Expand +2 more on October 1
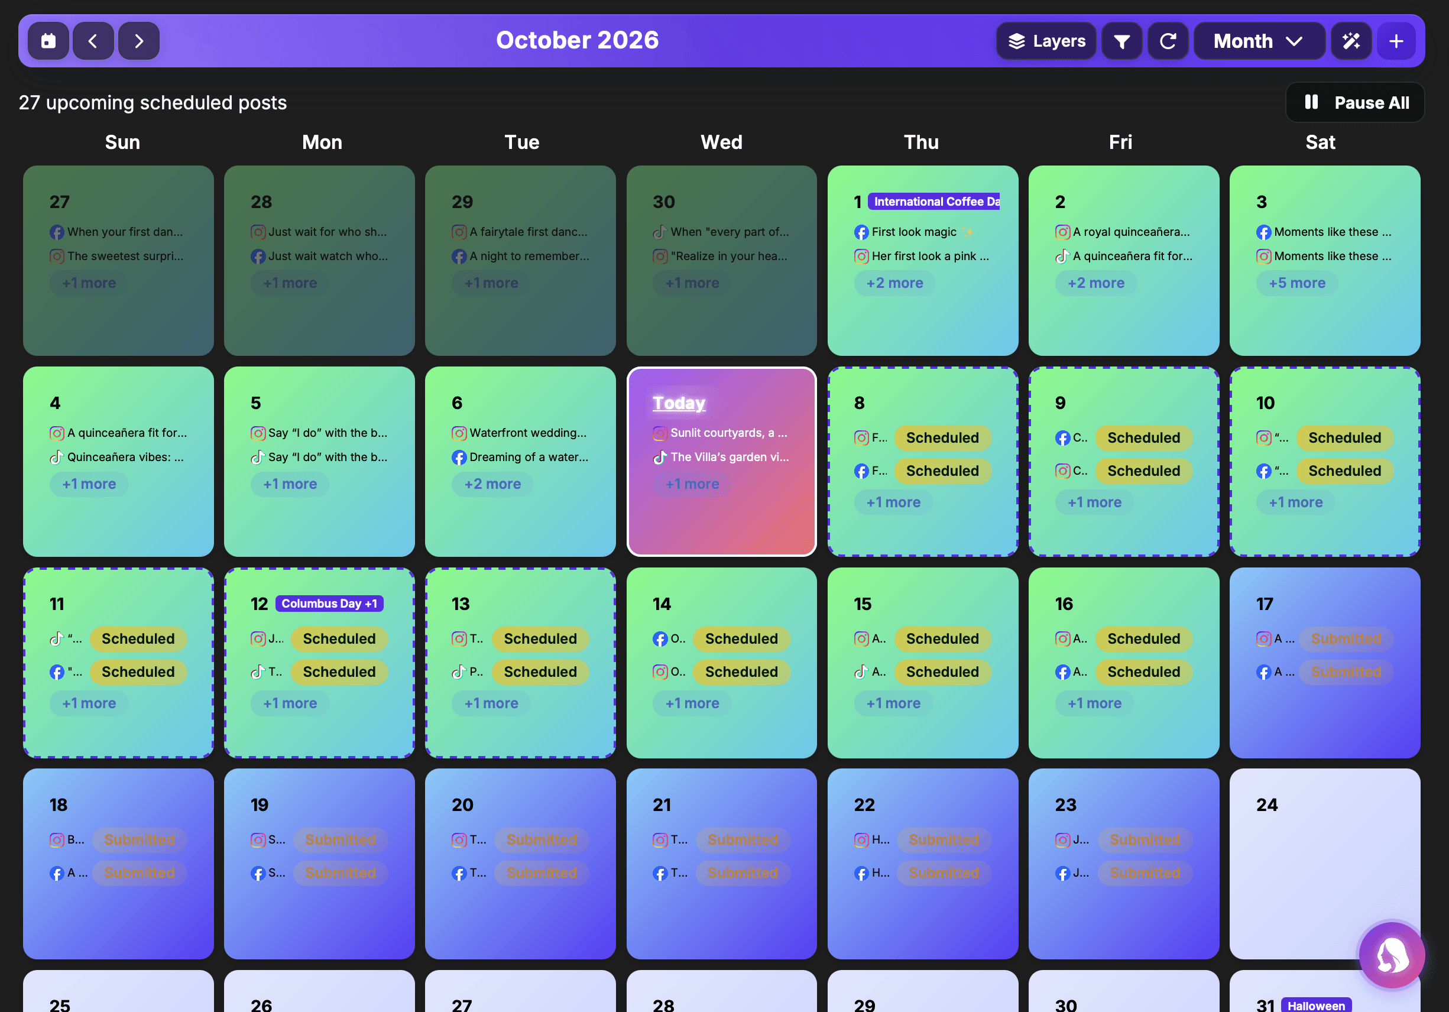This screenshot has width=1449, height=1012. [894, 283]
